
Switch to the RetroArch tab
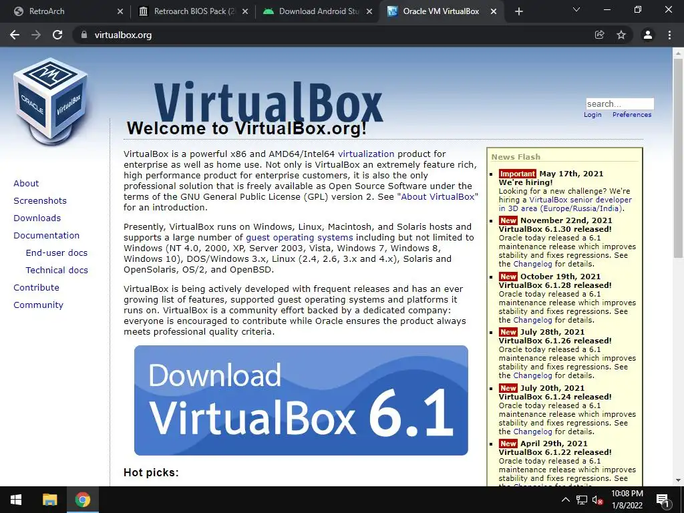(x=65, y=11)
